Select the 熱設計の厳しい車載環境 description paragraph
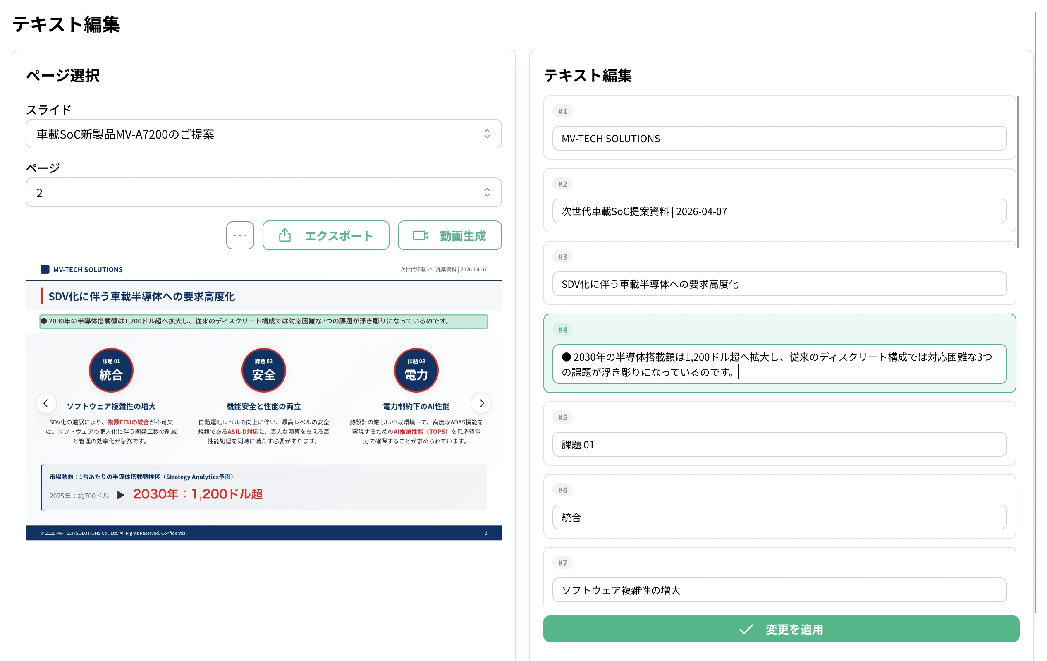The image size is (1047, 661). click(x=416, y=431)
